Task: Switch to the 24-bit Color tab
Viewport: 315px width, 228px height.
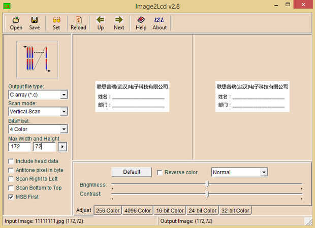Action: click(202, 211)
